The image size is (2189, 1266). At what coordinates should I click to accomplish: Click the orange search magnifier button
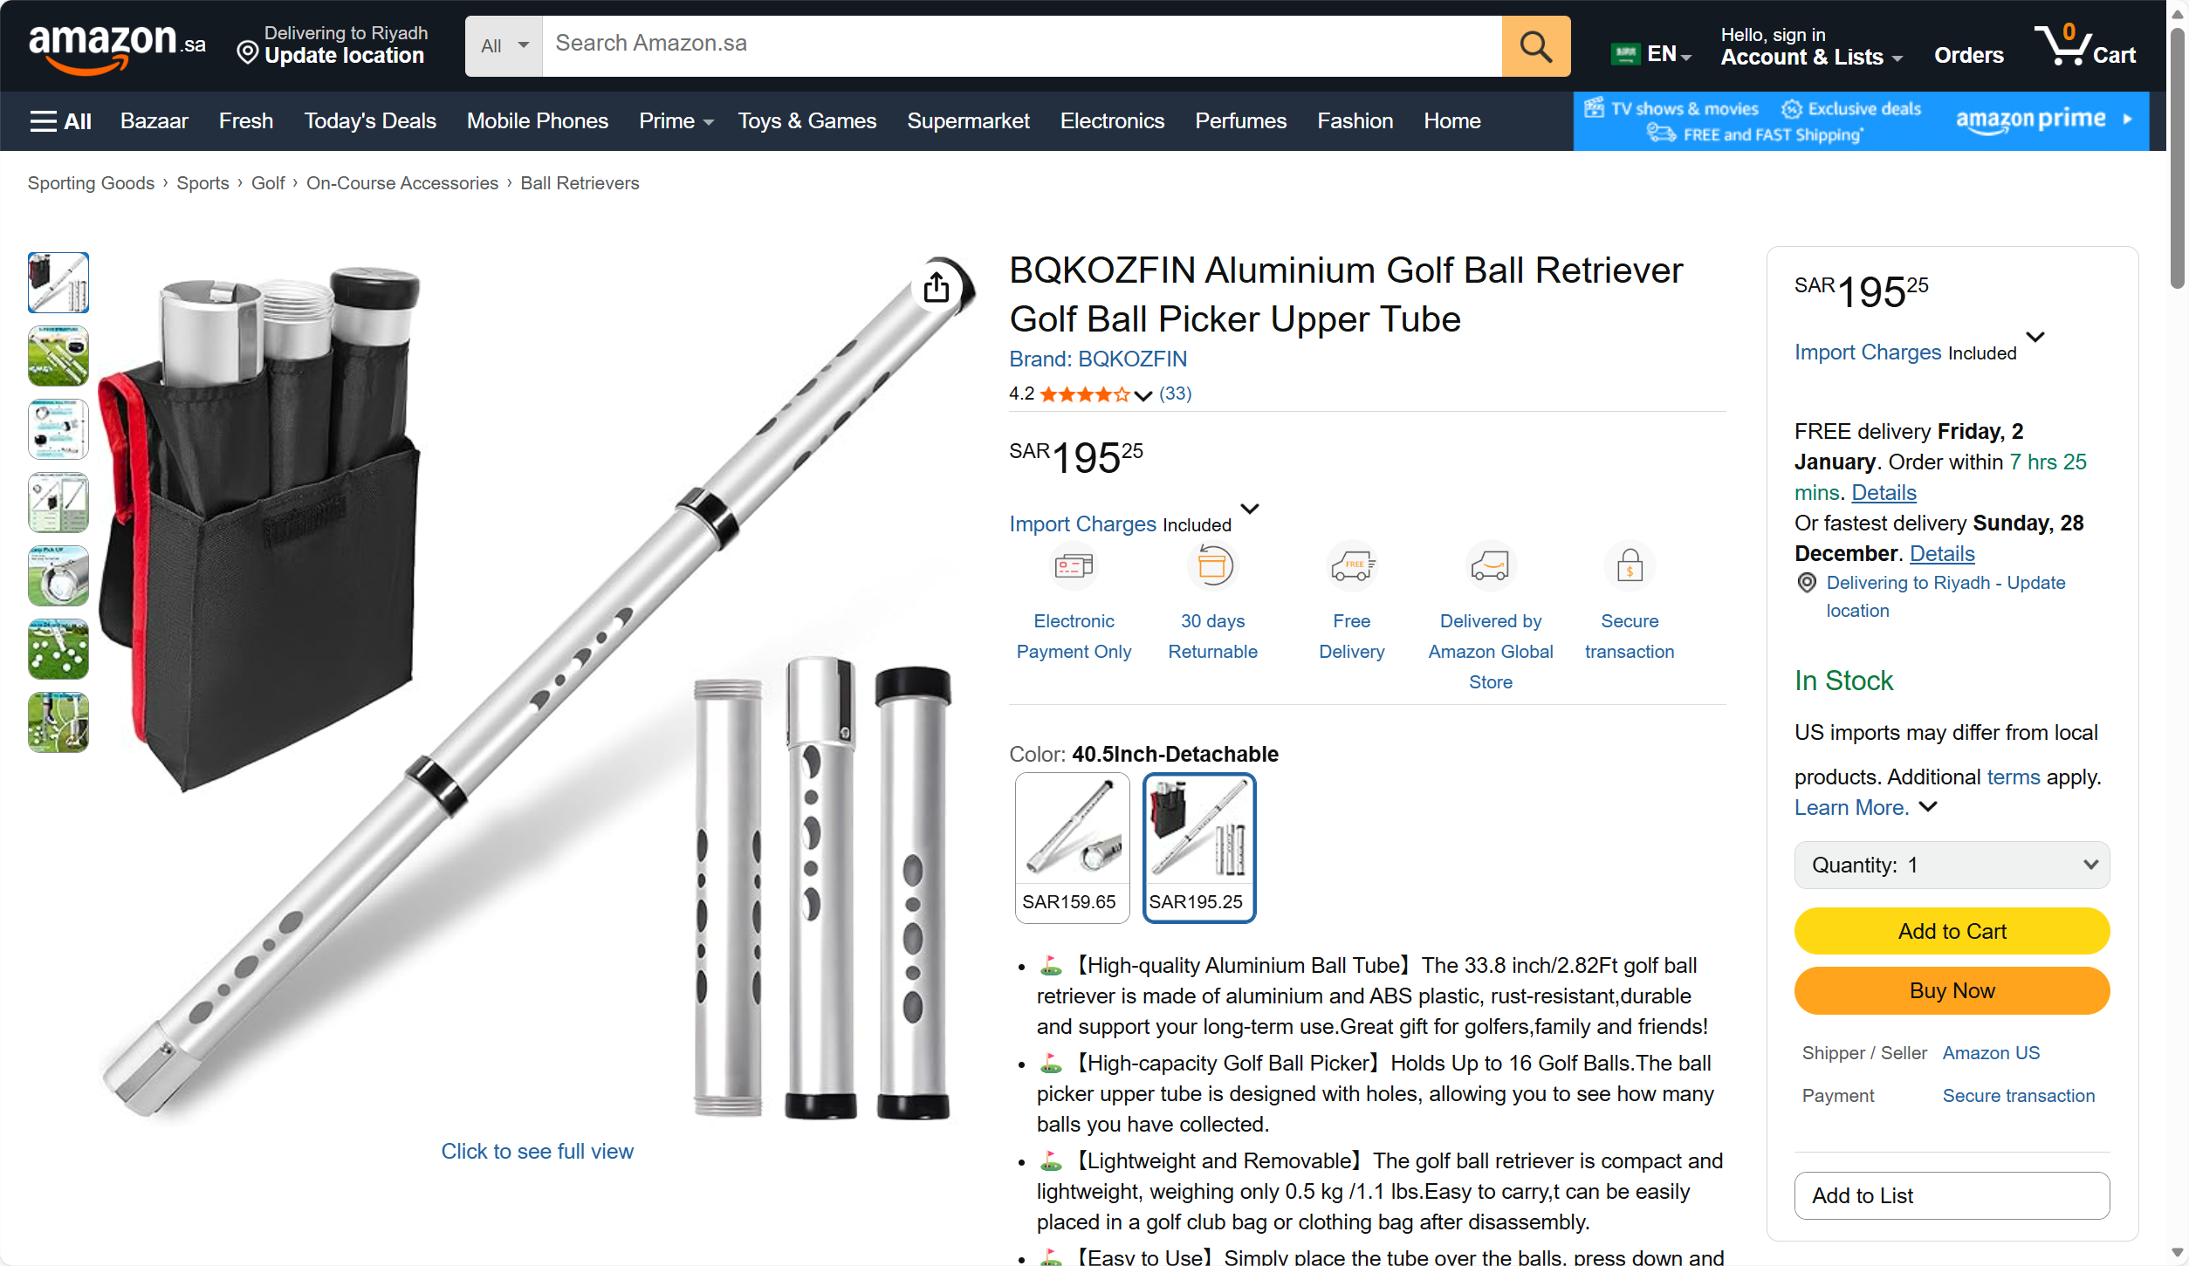click(1535, 46)
